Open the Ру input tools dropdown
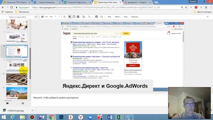The image size is (213, 120). tap(103, 17)
